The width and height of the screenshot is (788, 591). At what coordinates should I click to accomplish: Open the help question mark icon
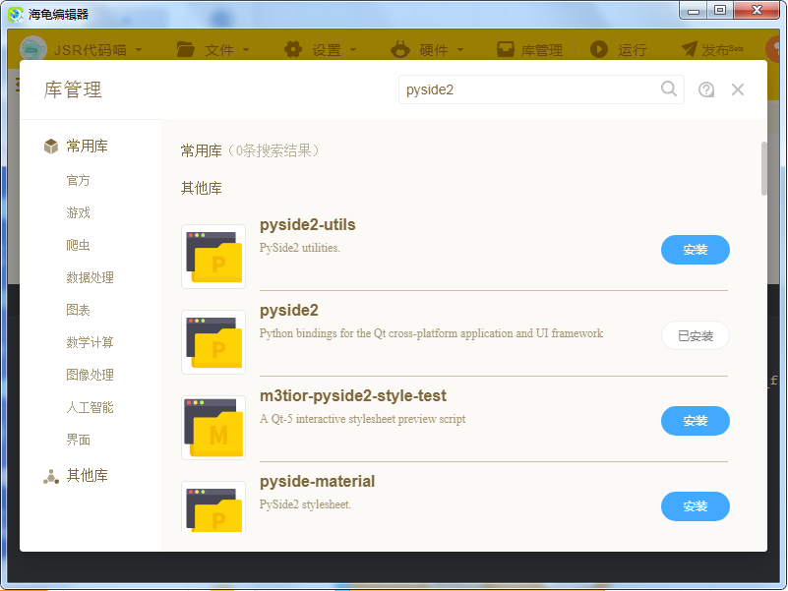pyautogui.click(x=706, y=89)
